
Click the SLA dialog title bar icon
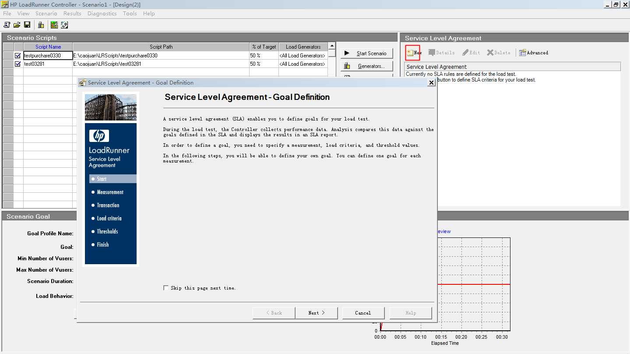(82, 82)
